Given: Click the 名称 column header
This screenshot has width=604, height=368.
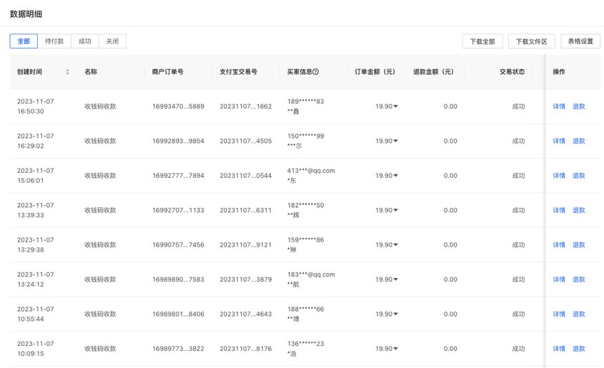Looking at the screenshot, I should [x=91, y=71].
